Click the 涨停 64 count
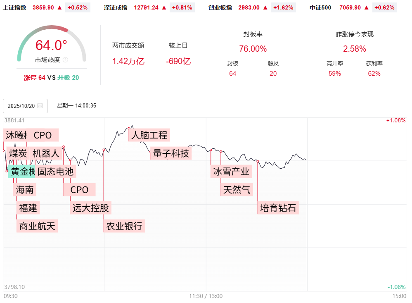The width and height of the screenshot is (412, 303). pos(35,78)
